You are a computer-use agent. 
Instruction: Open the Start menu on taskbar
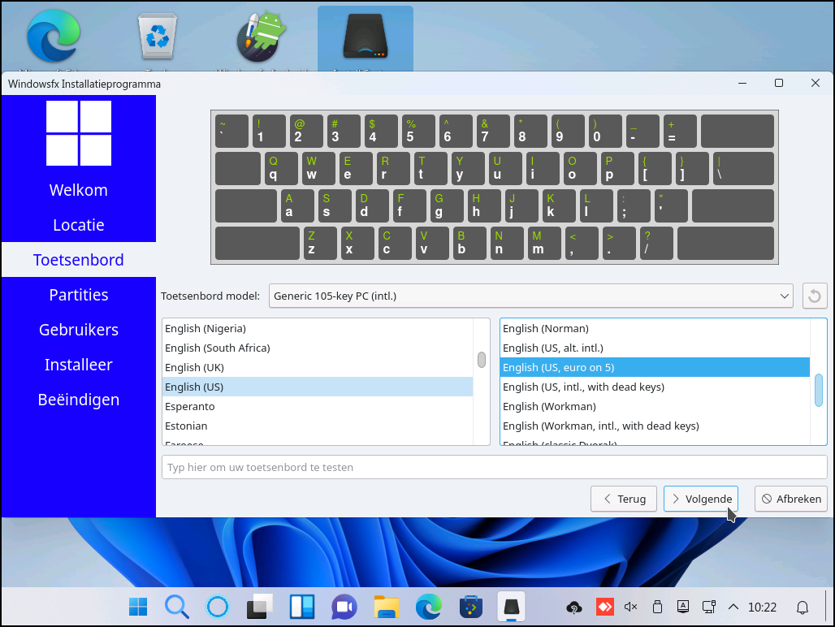tap(138, 607)
